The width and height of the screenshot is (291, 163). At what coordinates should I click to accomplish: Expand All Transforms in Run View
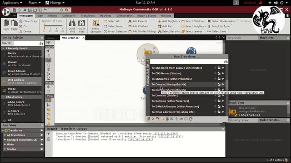point(5,135)
